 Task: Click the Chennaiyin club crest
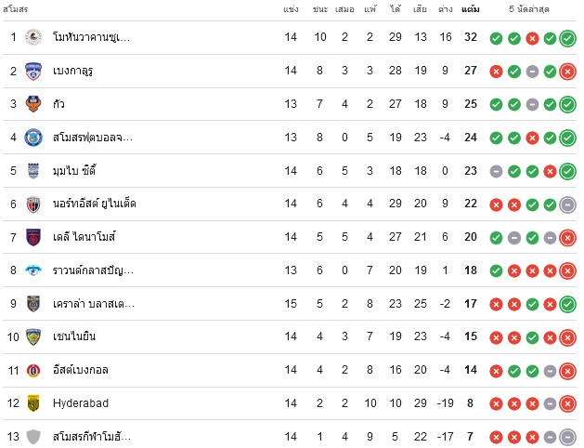pos(33,337)
